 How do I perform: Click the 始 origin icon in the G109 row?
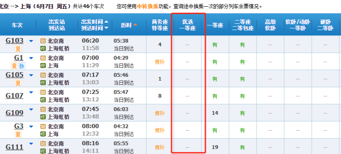(x=43, y=109)
